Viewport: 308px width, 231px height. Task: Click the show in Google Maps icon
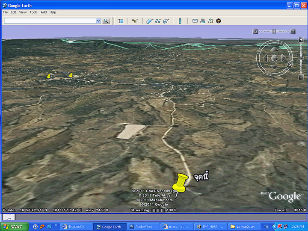(x=210, y=21)
